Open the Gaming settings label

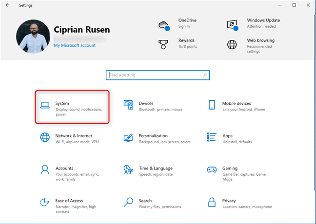[230, 168]
